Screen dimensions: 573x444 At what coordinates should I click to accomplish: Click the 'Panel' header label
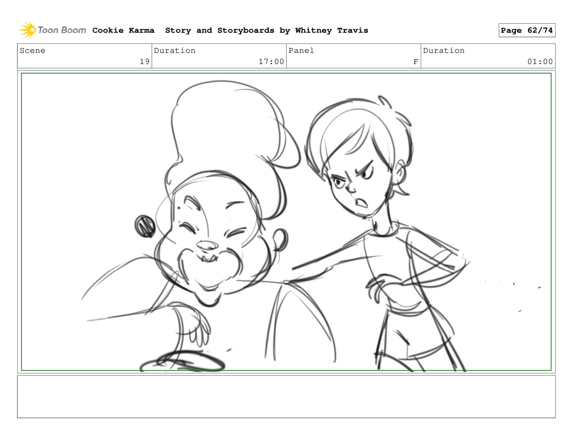tap(301, 50)
